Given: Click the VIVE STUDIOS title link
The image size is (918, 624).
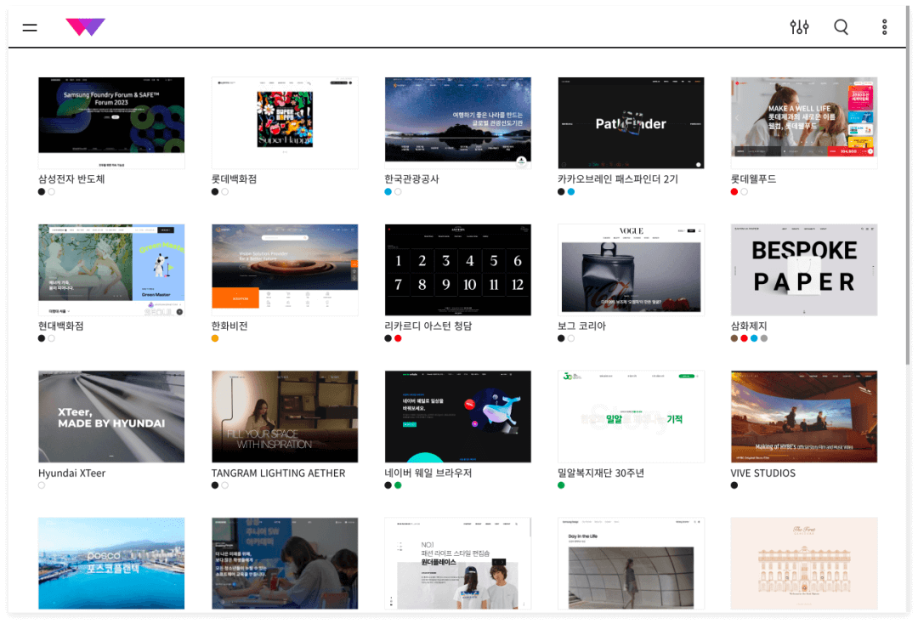Looking at the screenshot, I should (x=762, y=473).
